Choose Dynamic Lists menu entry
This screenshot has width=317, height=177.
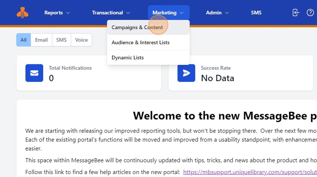click(x=148, y=57)
